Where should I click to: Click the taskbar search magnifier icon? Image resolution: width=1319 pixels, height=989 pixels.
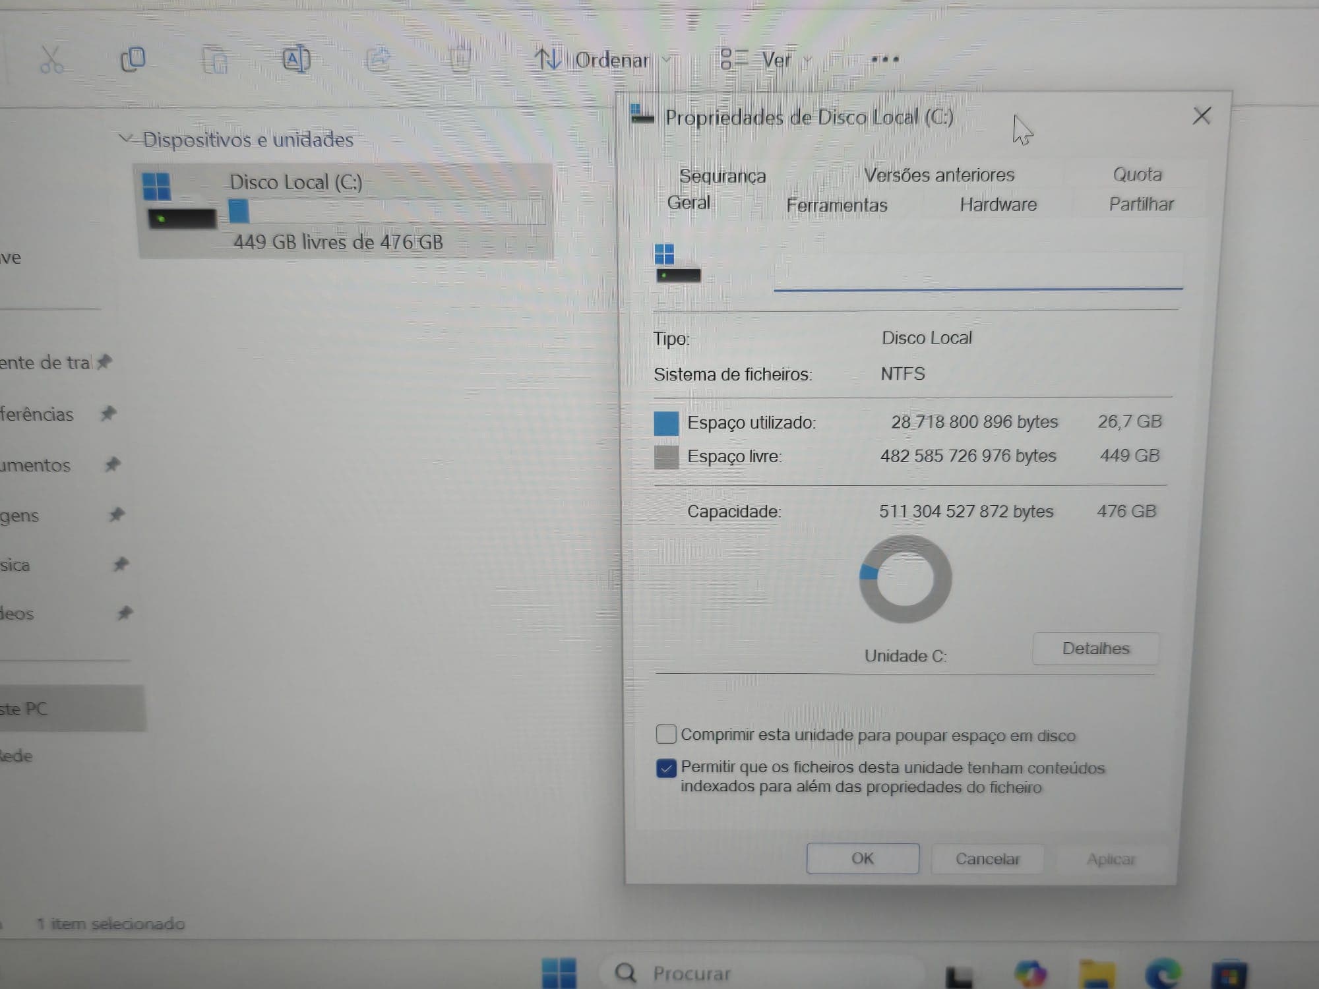(625, 973)
